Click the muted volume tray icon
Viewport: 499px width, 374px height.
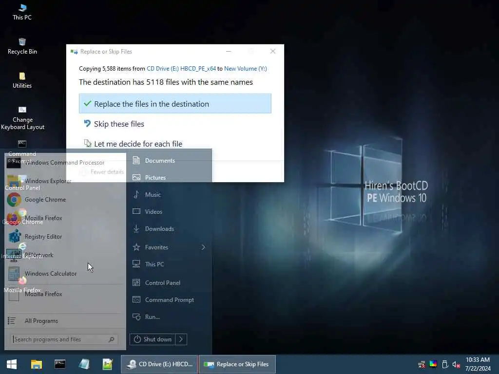[456, 364]
